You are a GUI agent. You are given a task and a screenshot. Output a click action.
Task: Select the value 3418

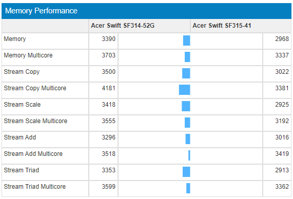[109, 105]
